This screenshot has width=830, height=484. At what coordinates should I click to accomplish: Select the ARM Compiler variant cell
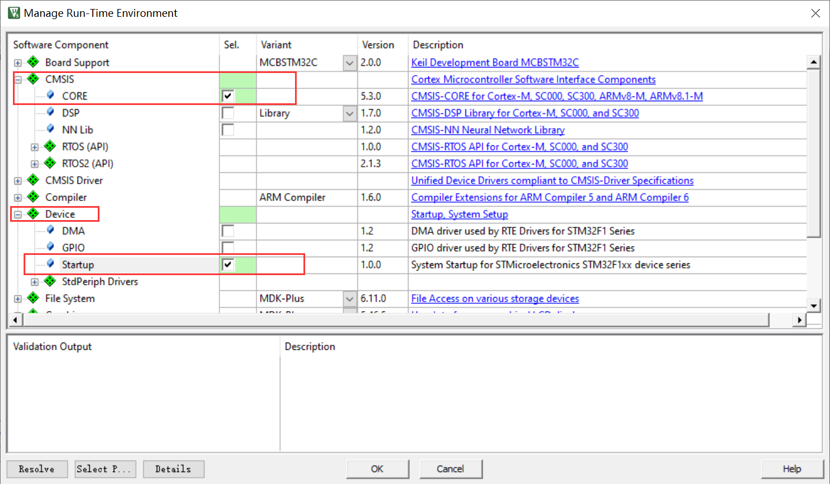click(x=307, y=197)
